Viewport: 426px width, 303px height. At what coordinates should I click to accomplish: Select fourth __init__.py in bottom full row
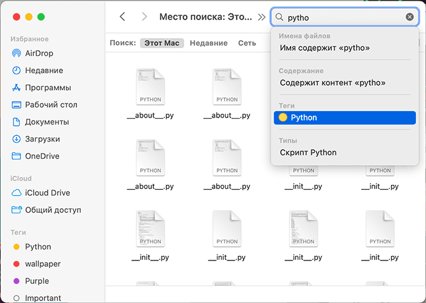tap(380, 236)
